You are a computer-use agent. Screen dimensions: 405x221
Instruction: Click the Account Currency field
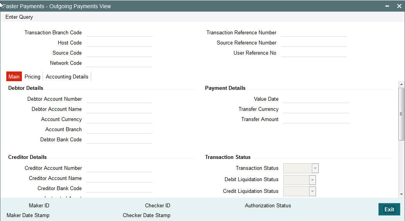coord(119,119)
